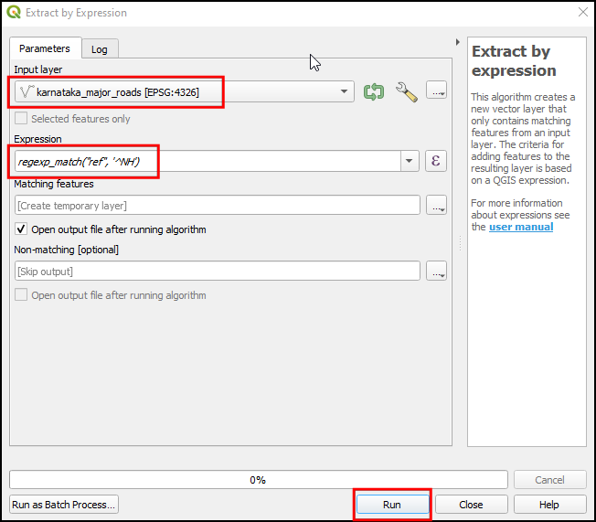Click the 'Matching features' label

54,184
